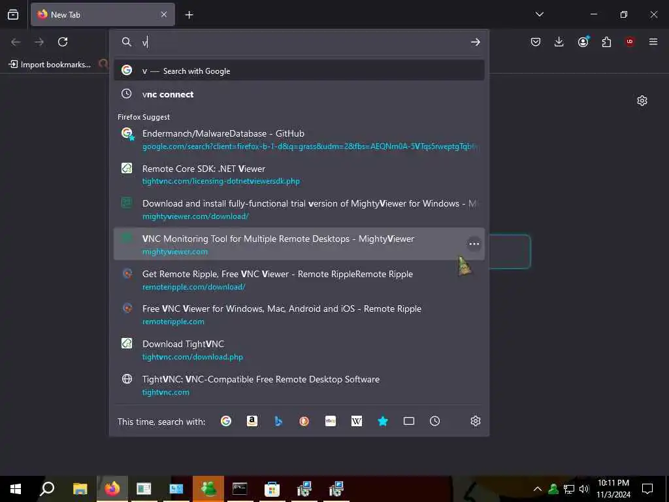Search history using the clock icon
The width and height of the screenshot is (669, 502).
(434, 422)
